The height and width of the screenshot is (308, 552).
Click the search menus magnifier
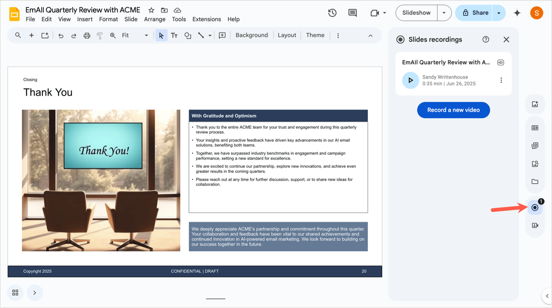(18, 35)
